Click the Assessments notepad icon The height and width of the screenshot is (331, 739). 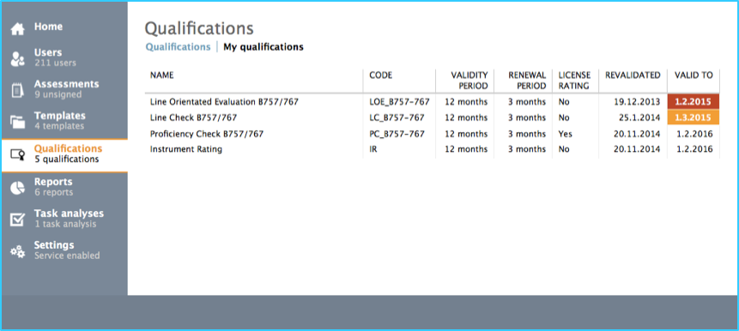17,90
